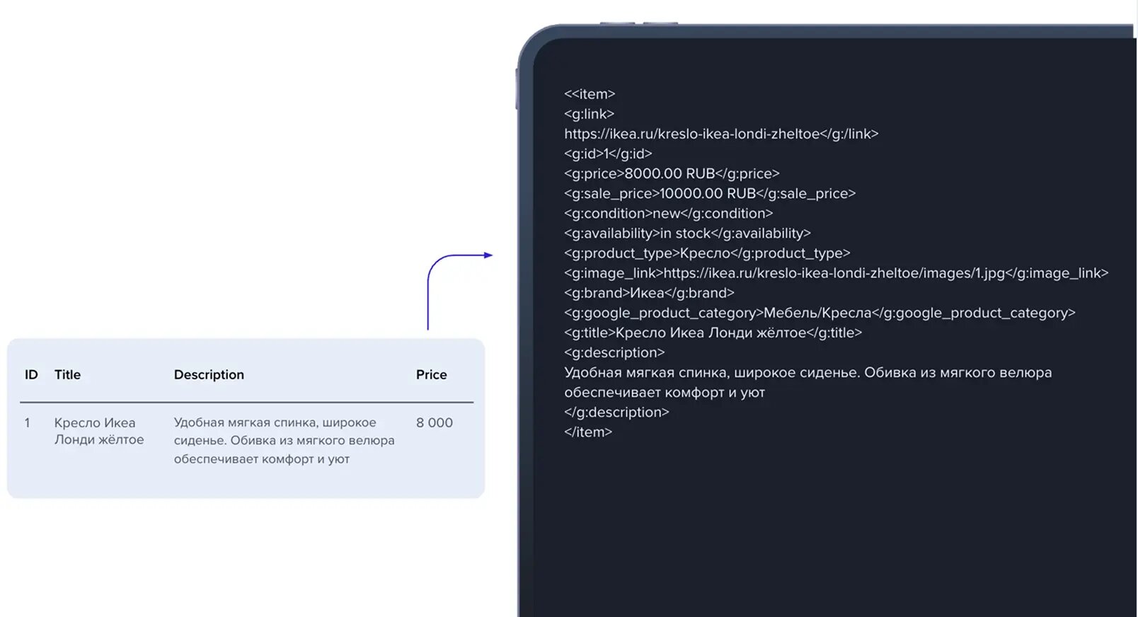This screenshot has width=1138, height=617.
Task: Click the g:id line in code
Action: tap(608, 154)
